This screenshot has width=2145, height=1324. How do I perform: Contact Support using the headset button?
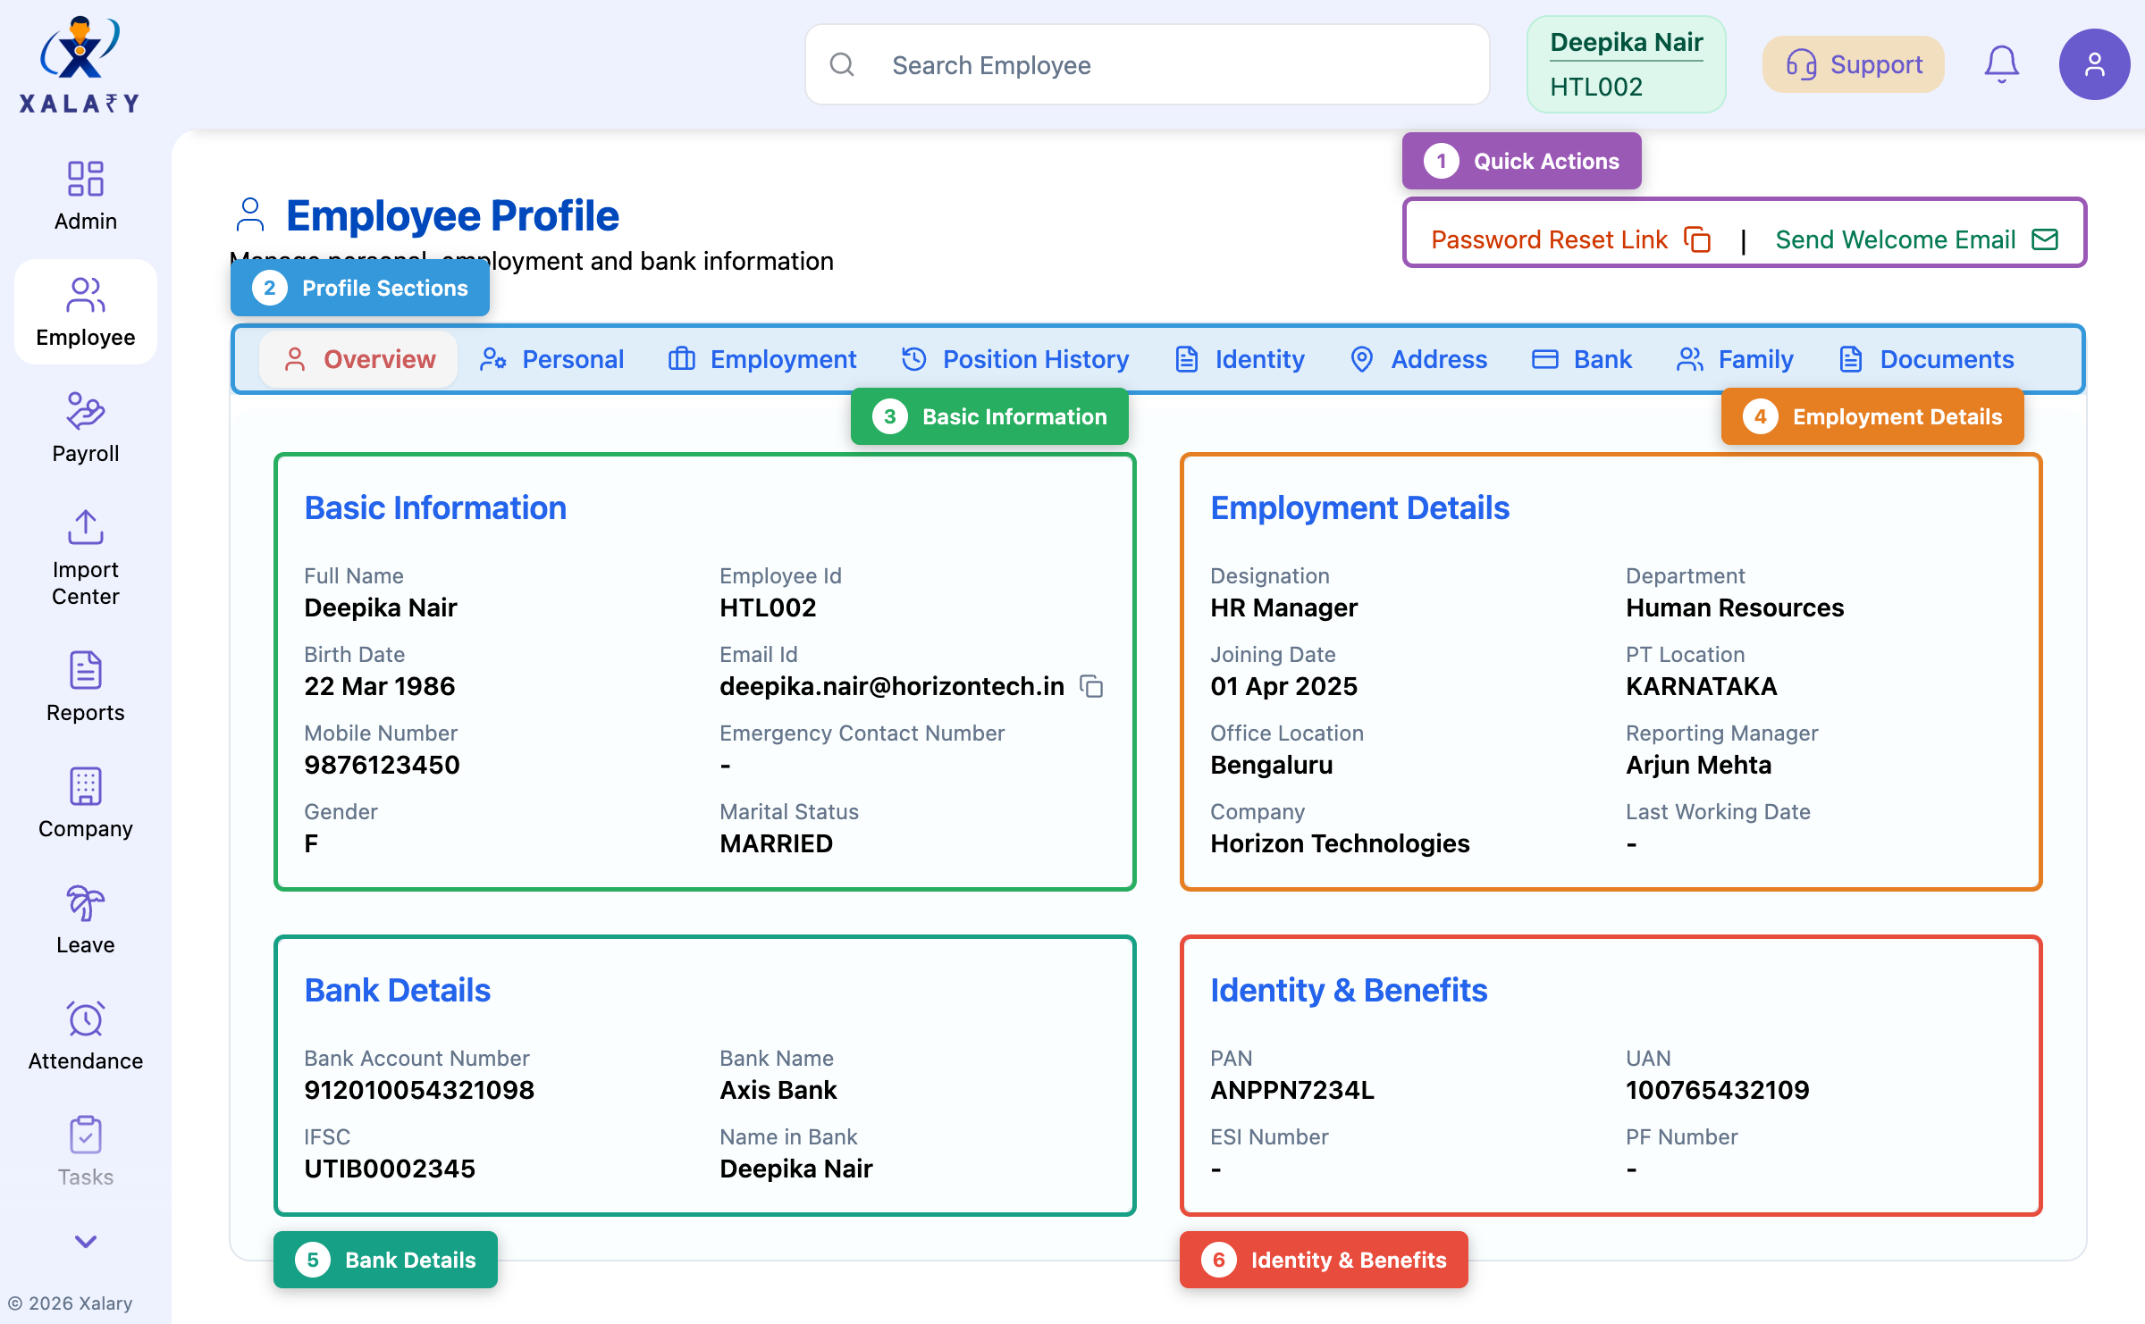click(1852, 63)
